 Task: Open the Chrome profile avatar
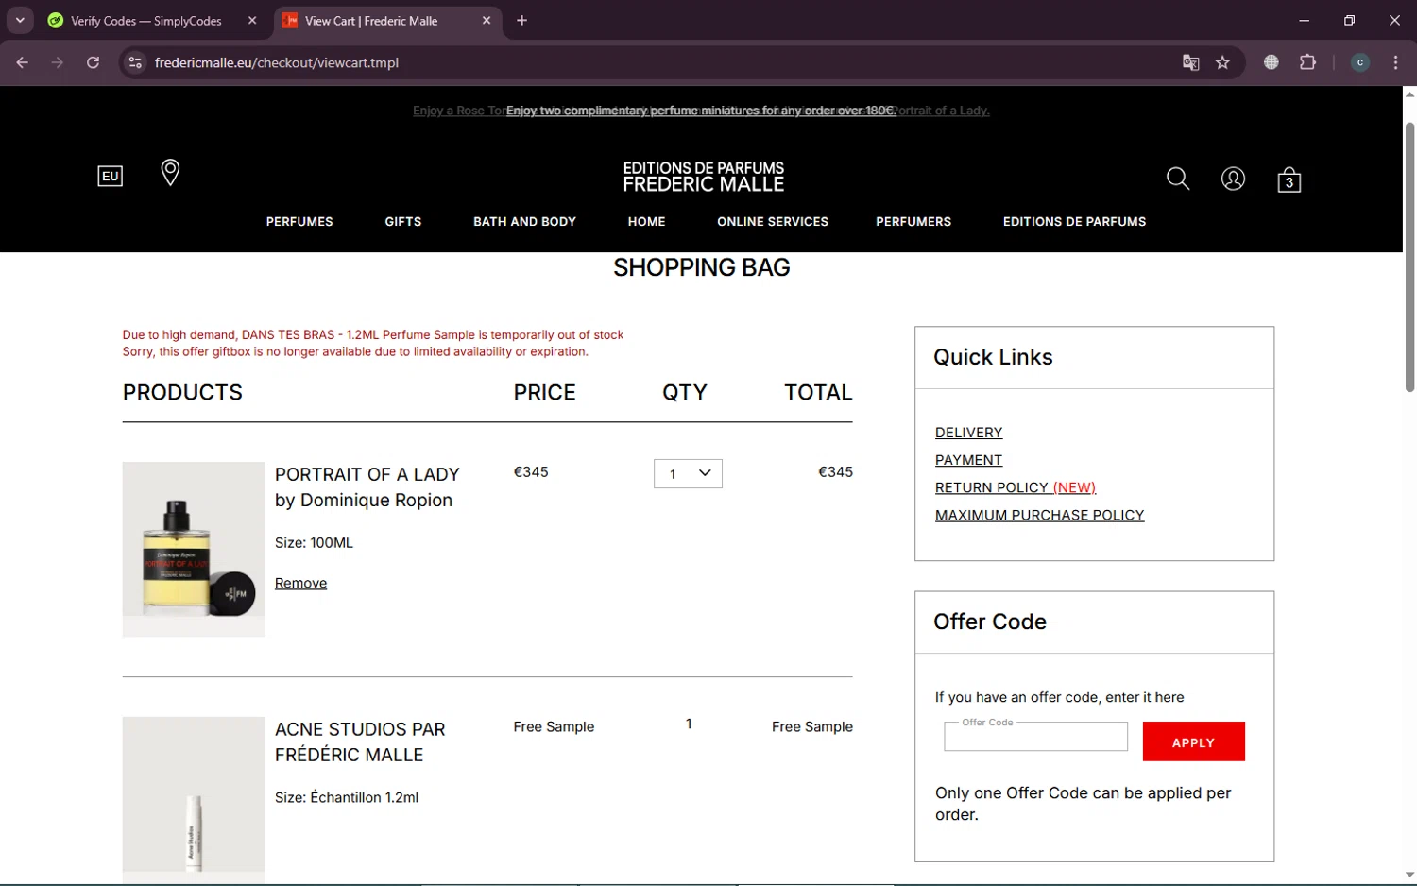pyautogui.click(x=1359, y=62)
